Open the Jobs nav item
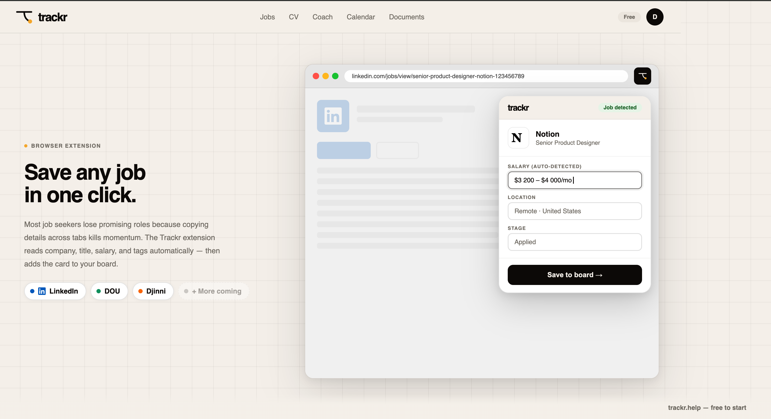771x419 pixels. point(267,17)
